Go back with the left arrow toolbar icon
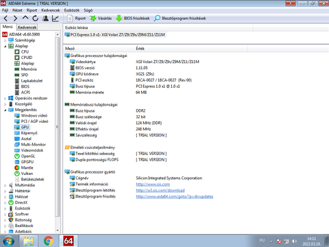This screenshot has width=329, height=247. pos(5,19)
